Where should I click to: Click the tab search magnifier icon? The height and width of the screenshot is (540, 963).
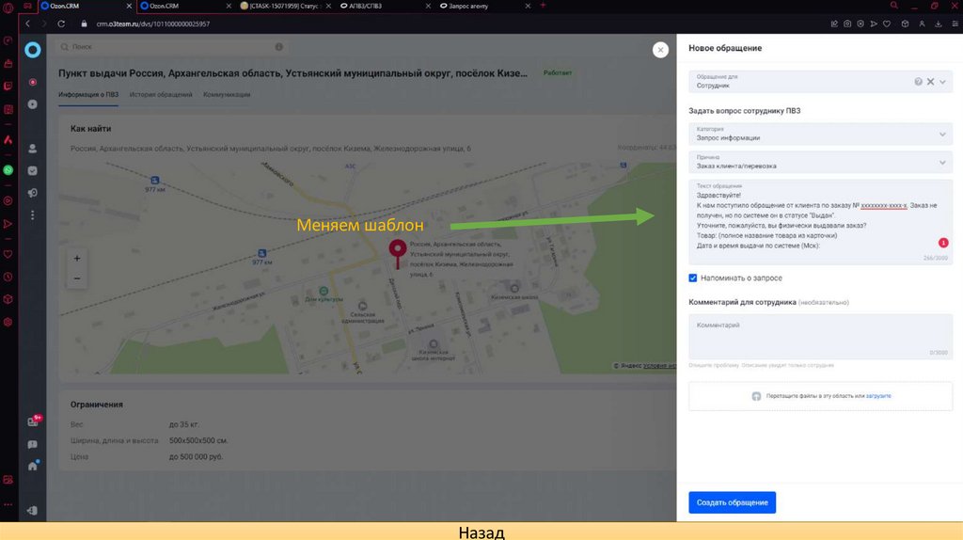point(894,6)
